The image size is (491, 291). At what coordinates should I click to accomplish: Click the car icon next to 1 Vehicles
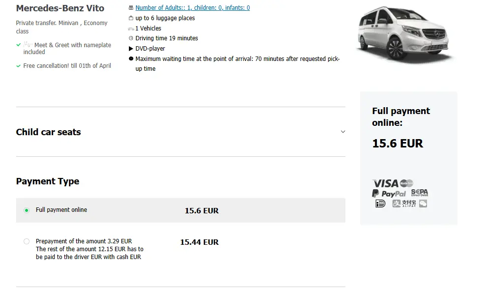click(130, 28)
